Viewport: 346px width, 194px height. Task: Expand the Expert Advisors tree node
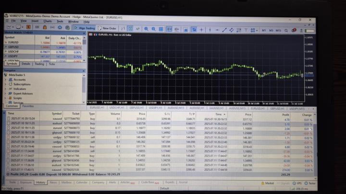pos(5,93)
